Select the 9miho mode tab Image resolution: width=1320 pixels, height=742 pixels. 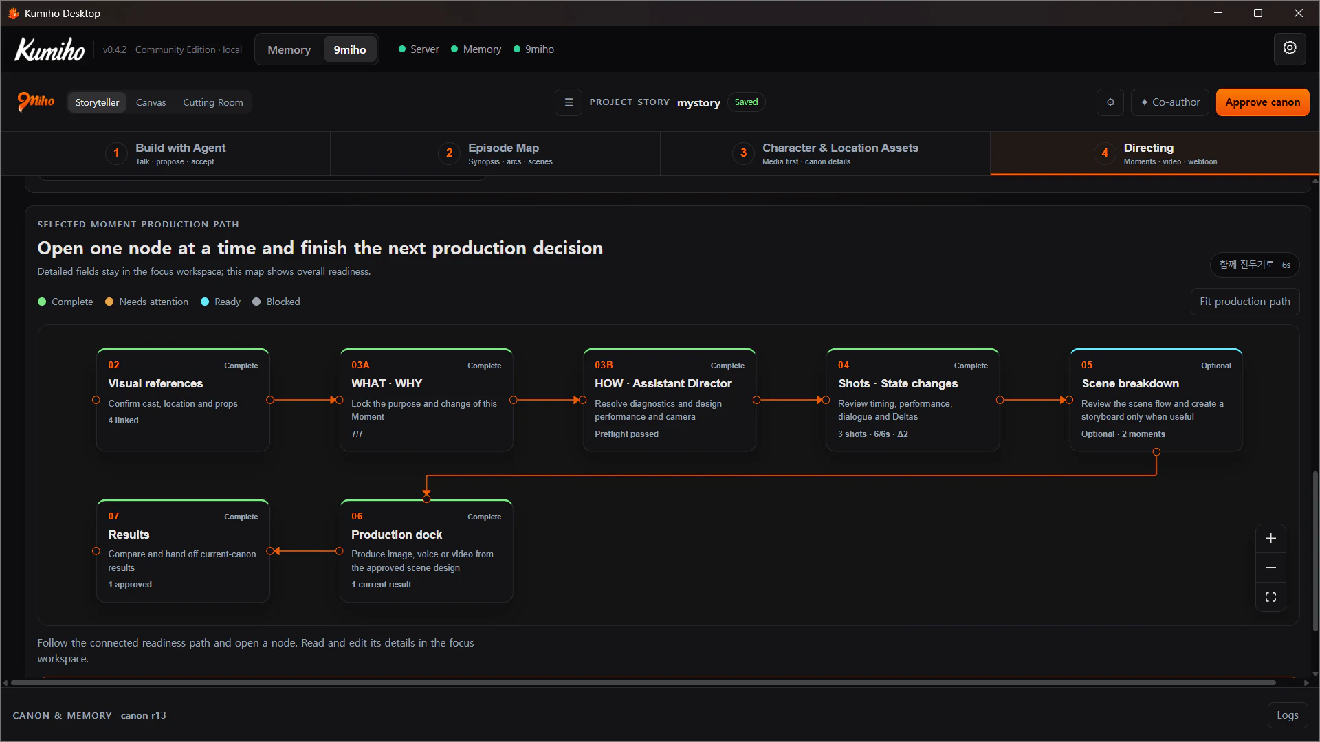click(x=350, y=49)
